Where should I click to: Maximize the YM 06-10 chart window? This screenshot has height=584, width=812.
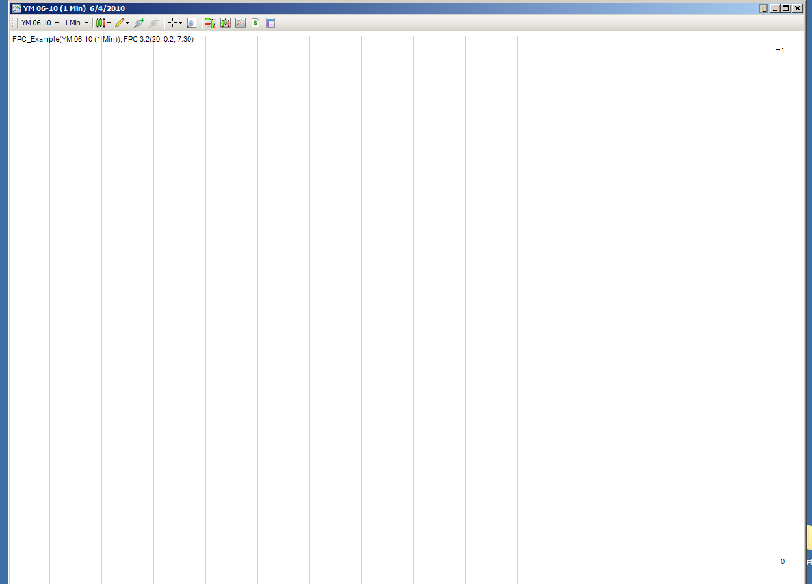point(786,8)
